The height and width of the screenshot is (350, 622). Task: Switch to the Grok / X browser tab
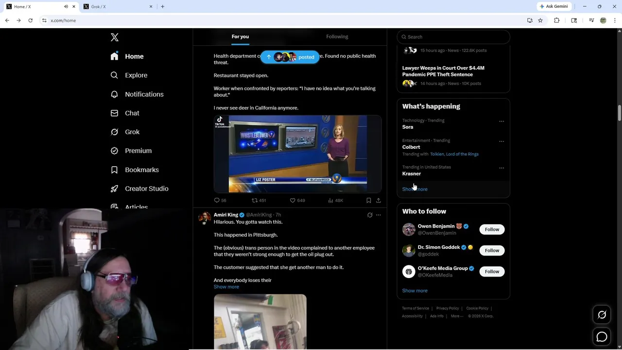118,7
